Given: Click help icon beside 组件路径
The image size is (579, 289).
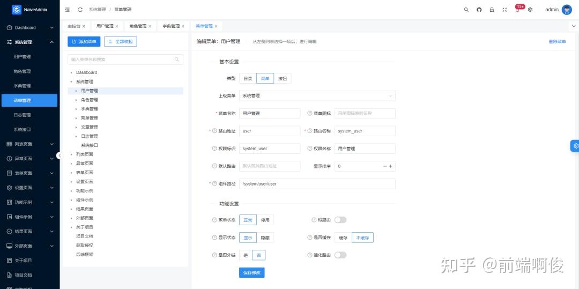Looking at the screenshot, I should 214,183.
